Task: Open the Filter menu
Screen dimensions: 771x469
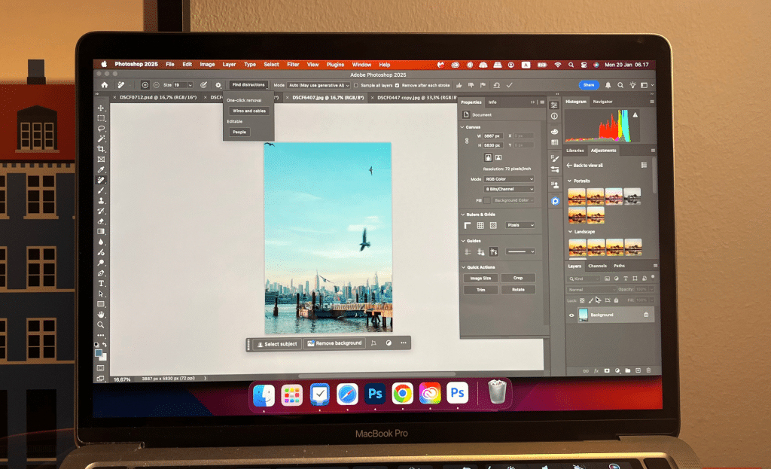Action: click(293, 65)
